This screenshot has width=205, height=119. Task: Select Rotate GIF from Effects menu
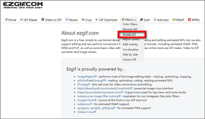coord(130,34)
